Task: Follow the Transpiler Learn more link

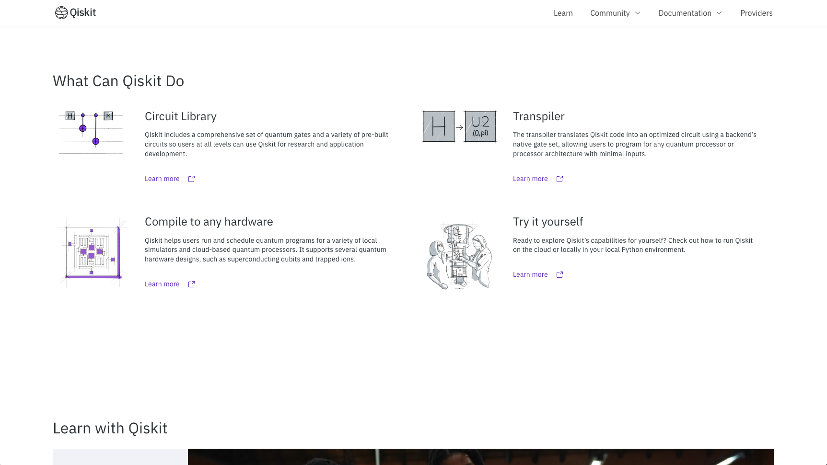Action: tap(530, 179)
